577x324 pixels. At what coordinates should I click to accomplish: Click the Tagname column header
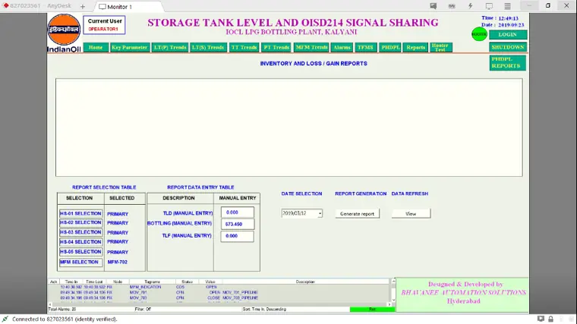[x=152, y=282]
